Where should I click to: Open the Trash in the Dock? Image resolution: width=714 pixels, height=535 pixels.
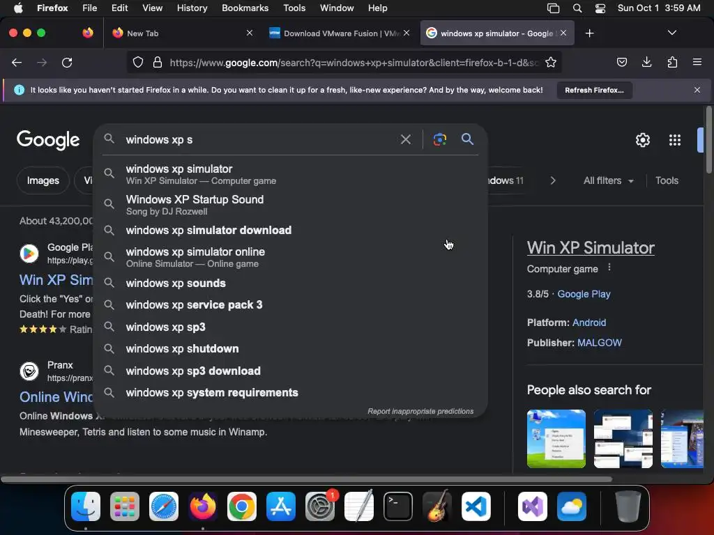(x=628, y=506)
